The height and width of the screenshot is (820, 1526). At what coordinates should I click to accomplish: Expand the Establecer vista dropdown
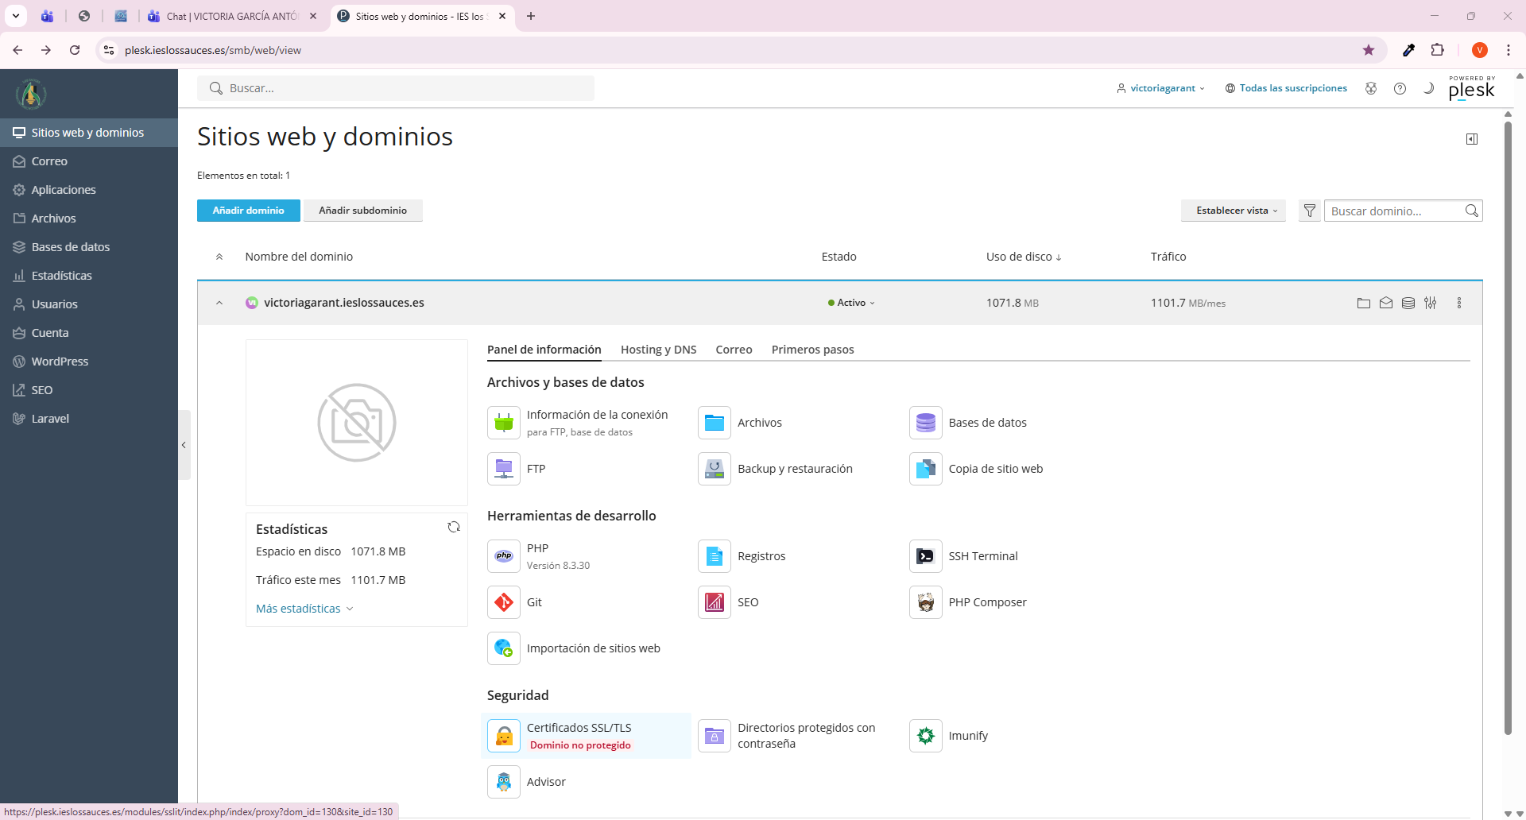(1234, 211)
